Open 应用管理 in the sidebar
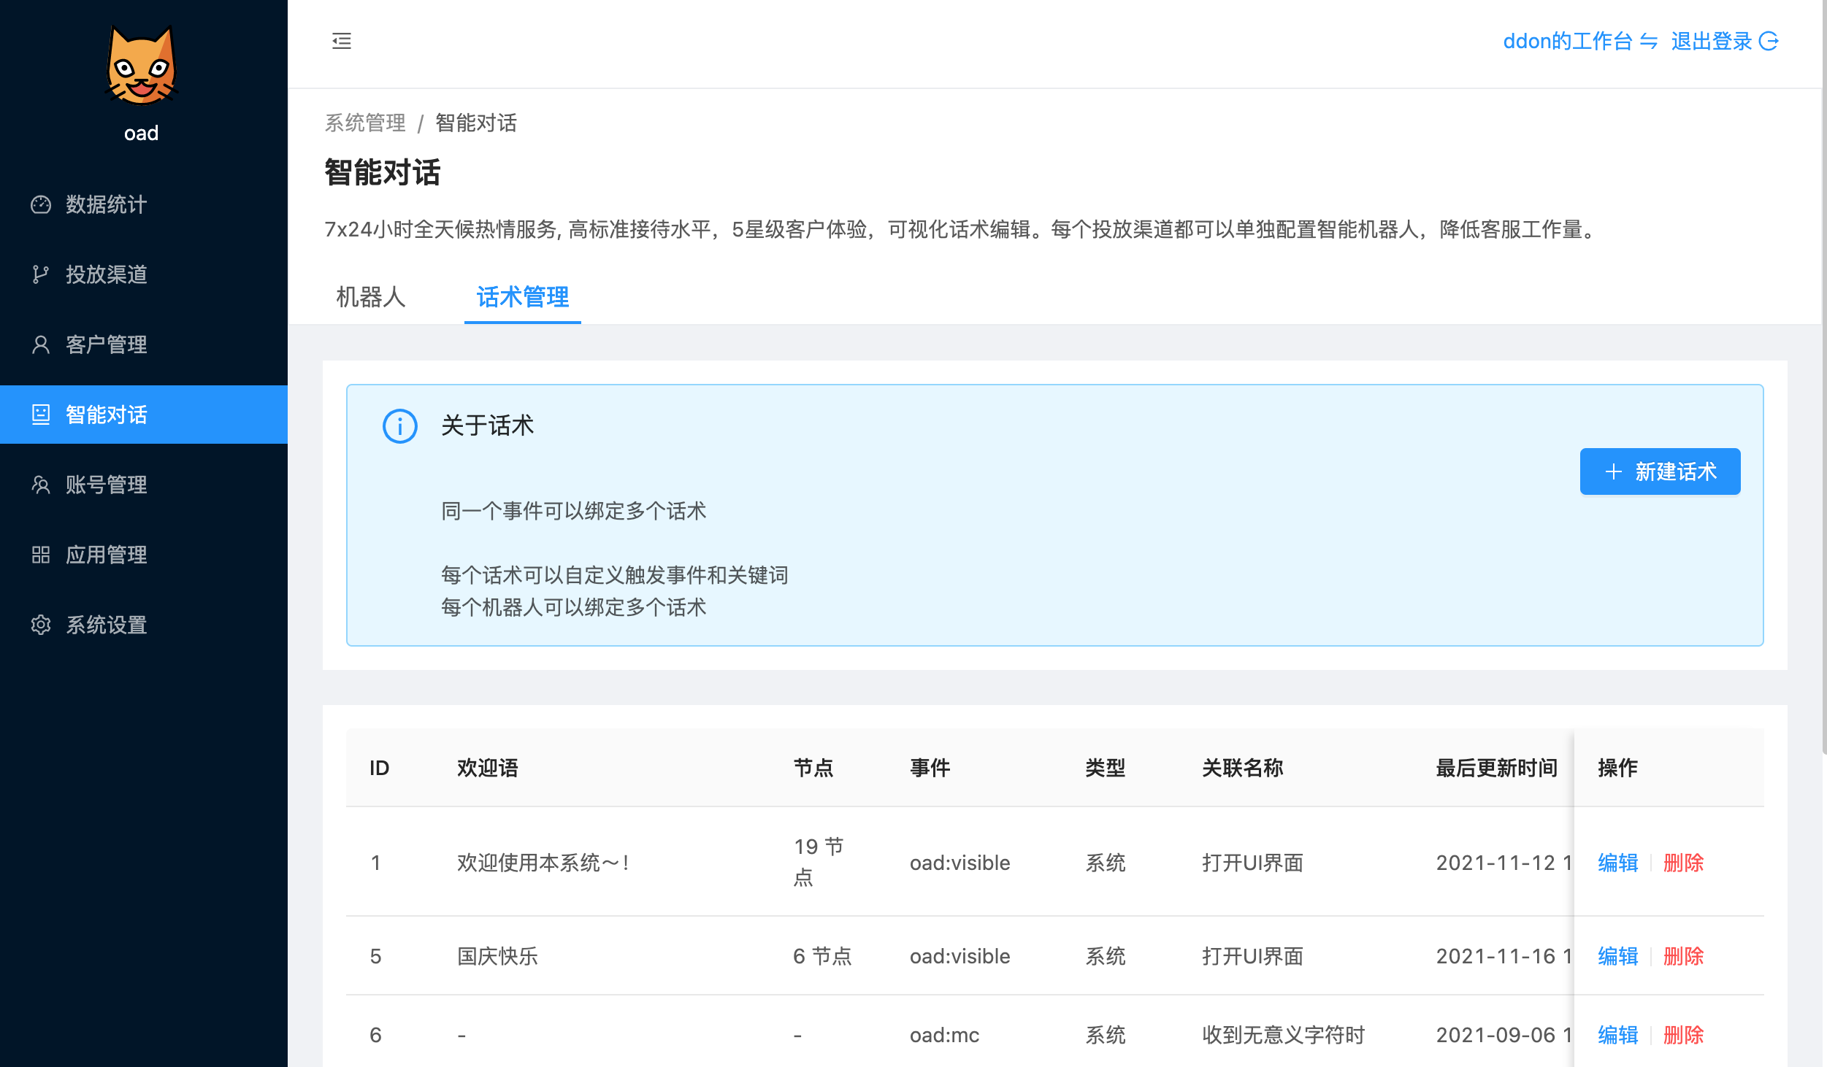 (x=144, y=555)
